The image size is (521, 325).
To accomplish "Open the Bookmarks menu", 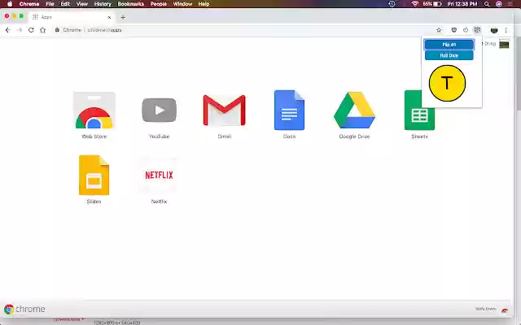I will click(x=131, y=4).
